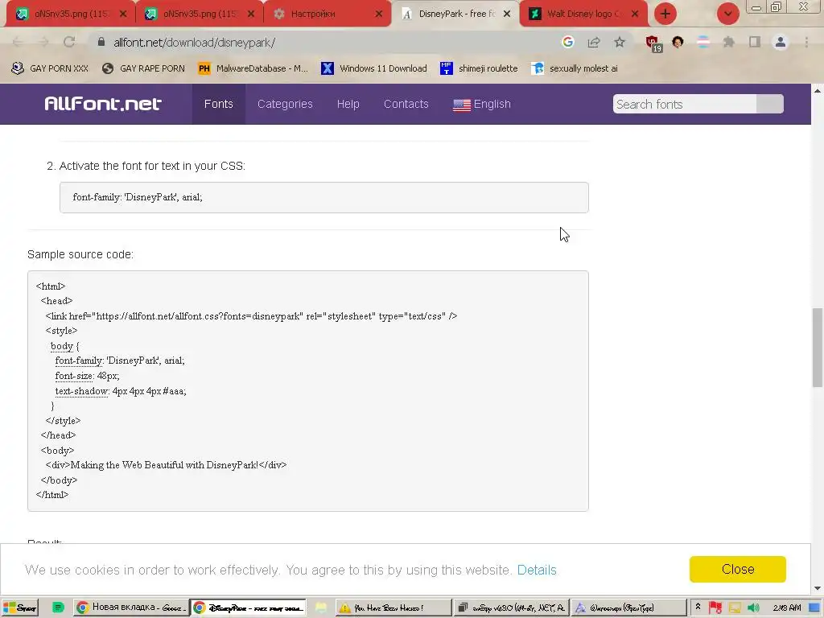Click the font-family CSS code box

point(323,198)
